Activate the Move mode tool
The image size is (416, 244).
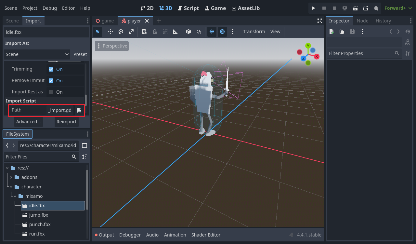click(x=110, y=32)
